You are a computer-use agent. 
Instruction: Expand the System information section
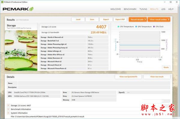(x=8, y=113)
